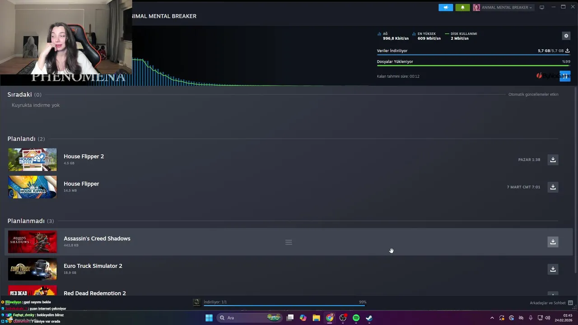578x325 pixels.
Task: Click the AĞ network speed bars icon
Action: pyautogui.click(x=379, y=34)
